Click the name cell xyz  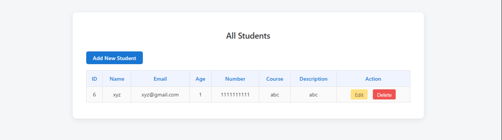(x=117, y=95)
